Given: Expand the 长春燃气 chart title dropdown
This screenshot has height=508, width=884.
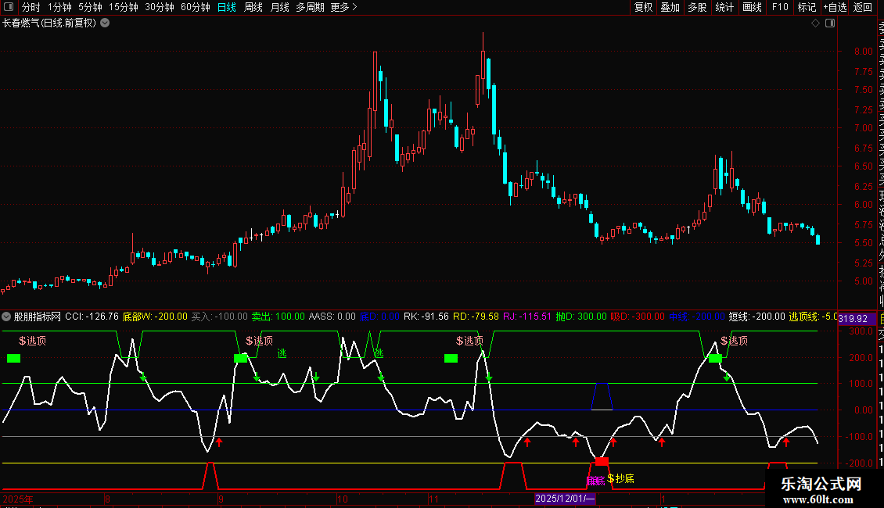Looking at the screenshot, I should click(105, 23).
